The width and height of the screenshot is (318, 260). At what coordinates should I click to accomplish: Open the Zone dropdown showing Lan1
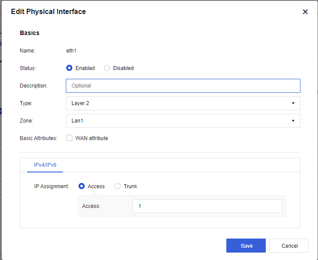coord(178,121)
